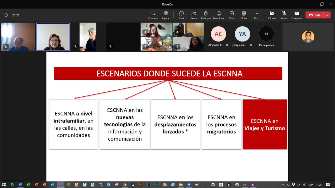
Task: Open Microsoft PowerPoint from the taskbar
Action: tap(44, 185)
